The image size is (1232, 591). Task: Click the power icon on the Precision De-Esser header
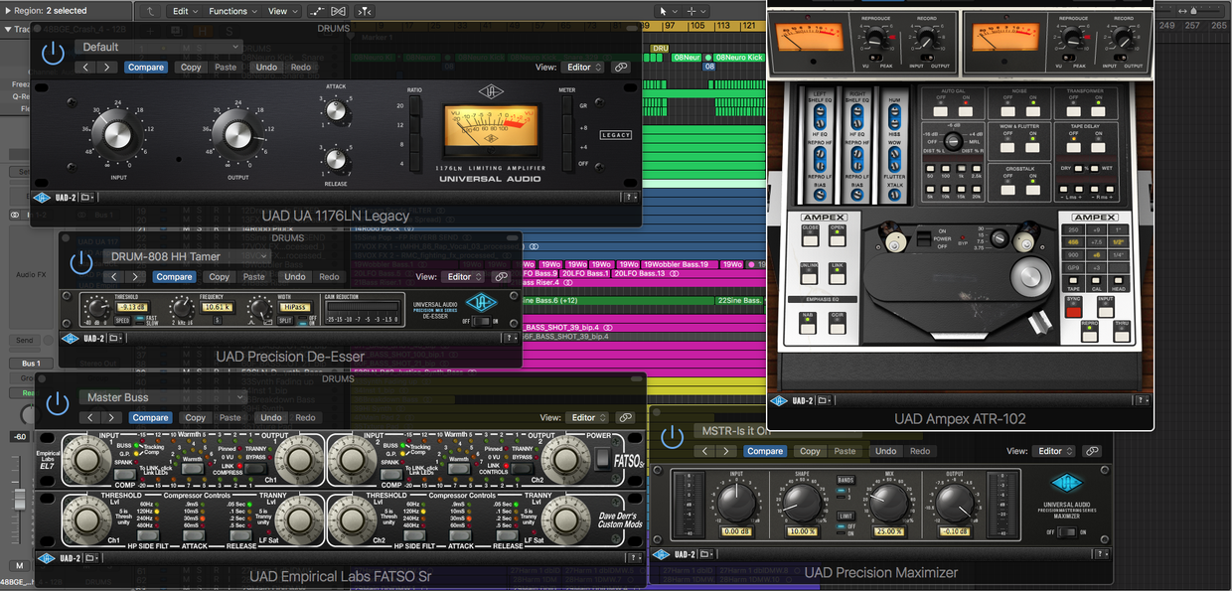pyautogui.click(x=81, y=261)
